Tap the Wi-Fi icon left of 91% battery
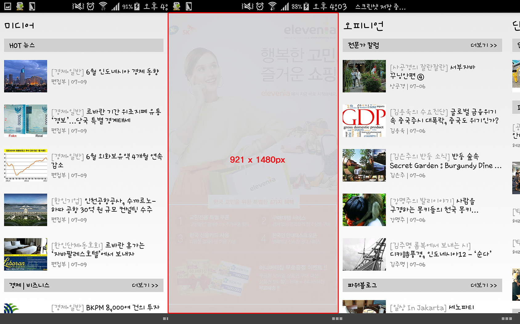The width and height of the screenshot is (520, 324). [x=103, y=6]
